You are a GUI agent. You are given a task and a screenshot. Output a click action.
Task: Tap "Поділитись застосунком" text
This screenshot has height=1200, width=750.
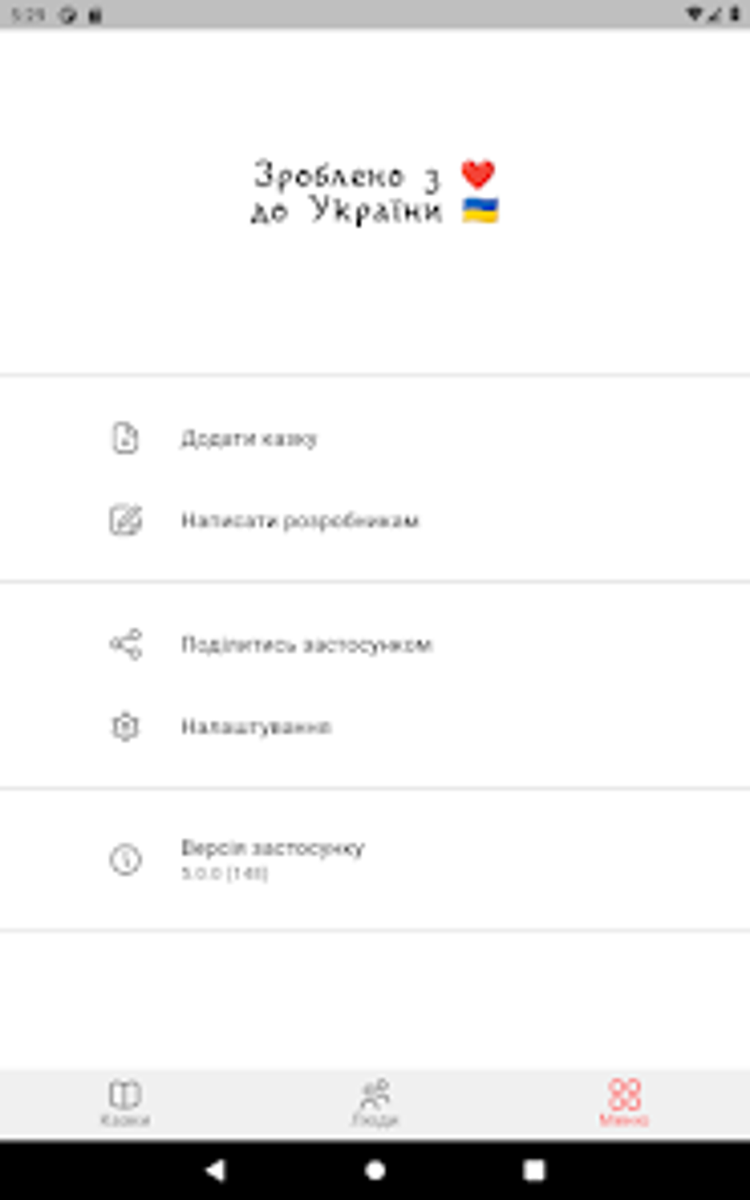pyautogui.click(x=307, y=645)
